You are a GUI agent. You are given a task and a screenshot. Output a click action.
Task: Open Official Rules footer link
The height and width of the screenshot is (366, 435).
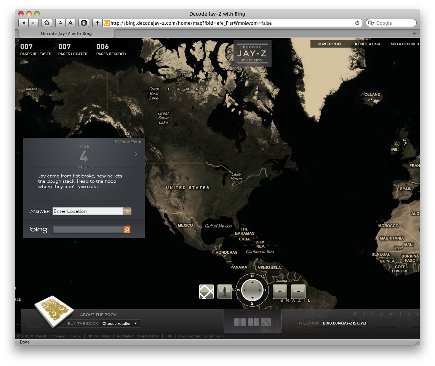[x=99, y=336]
